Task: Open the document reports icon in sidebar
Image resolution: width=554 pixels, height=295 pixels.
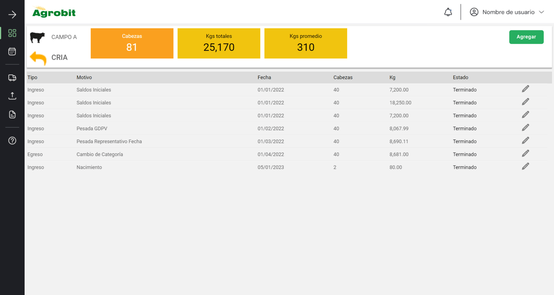Action: point(12,114)
